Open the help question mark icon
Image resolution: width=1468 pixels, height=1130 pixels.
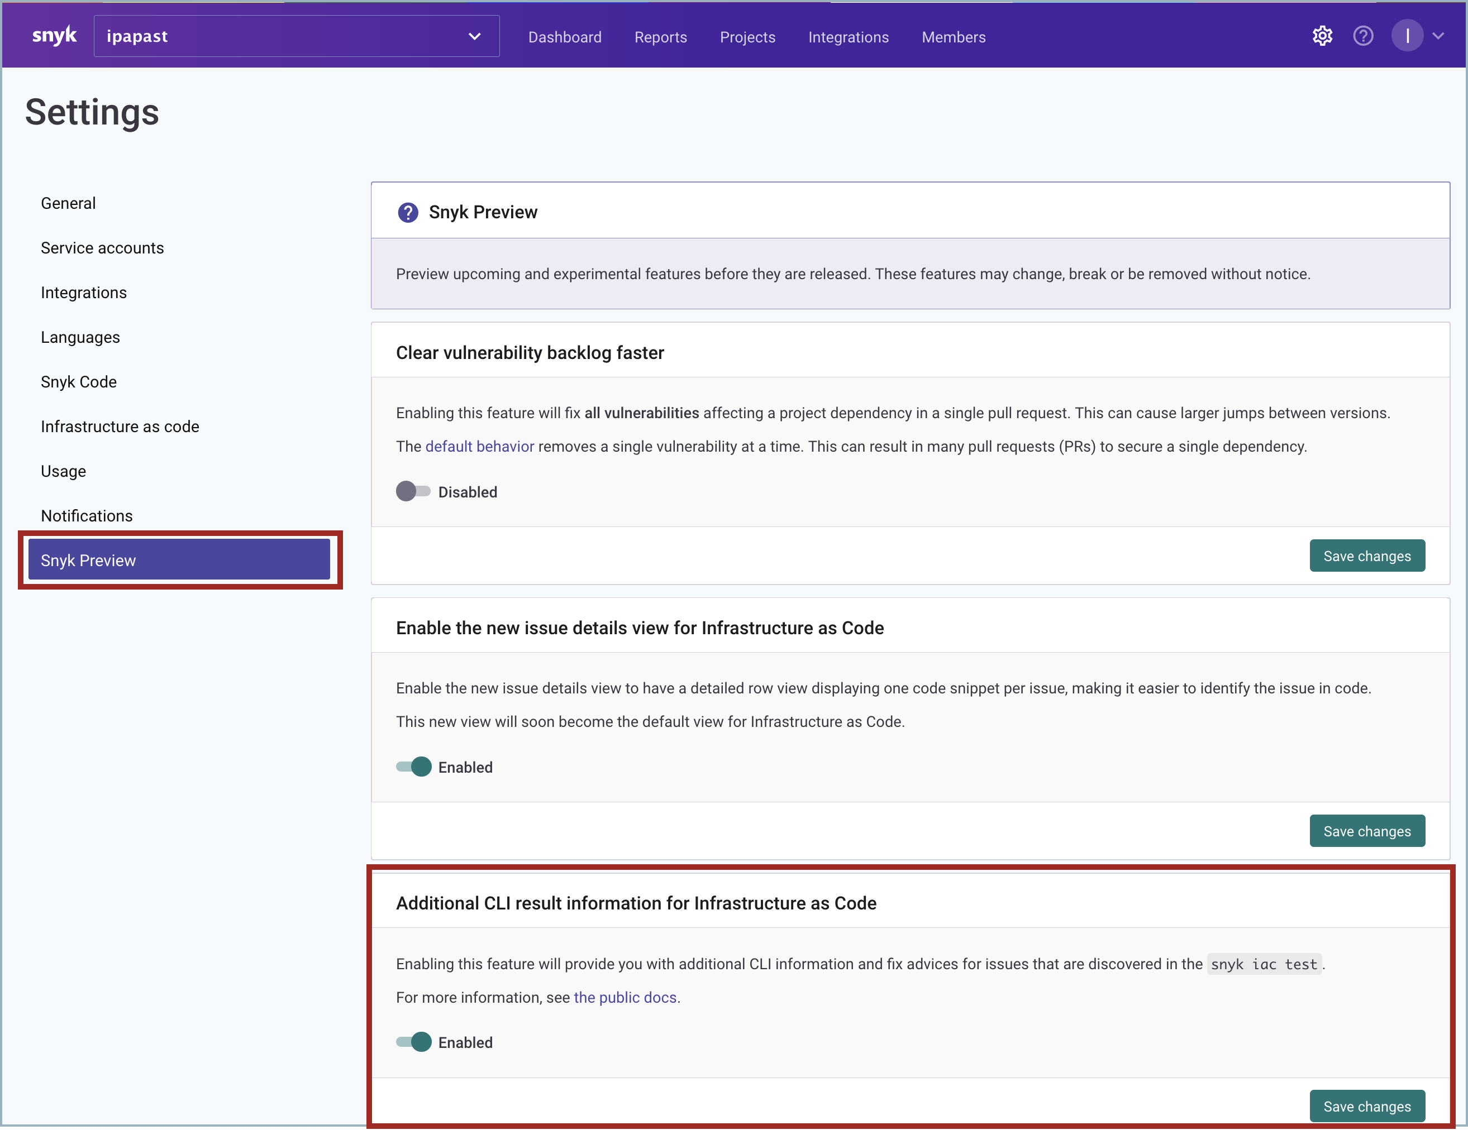(x=1362, y=36)
